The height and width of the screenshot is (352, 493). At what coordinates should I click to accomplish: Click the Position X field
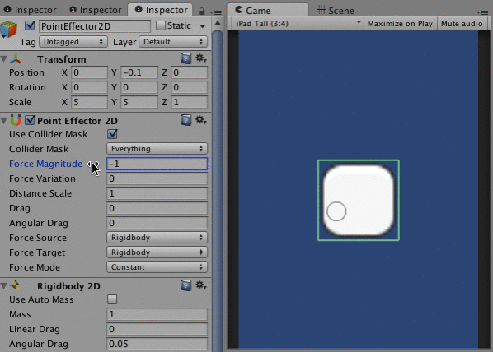(x=89, y=72)
